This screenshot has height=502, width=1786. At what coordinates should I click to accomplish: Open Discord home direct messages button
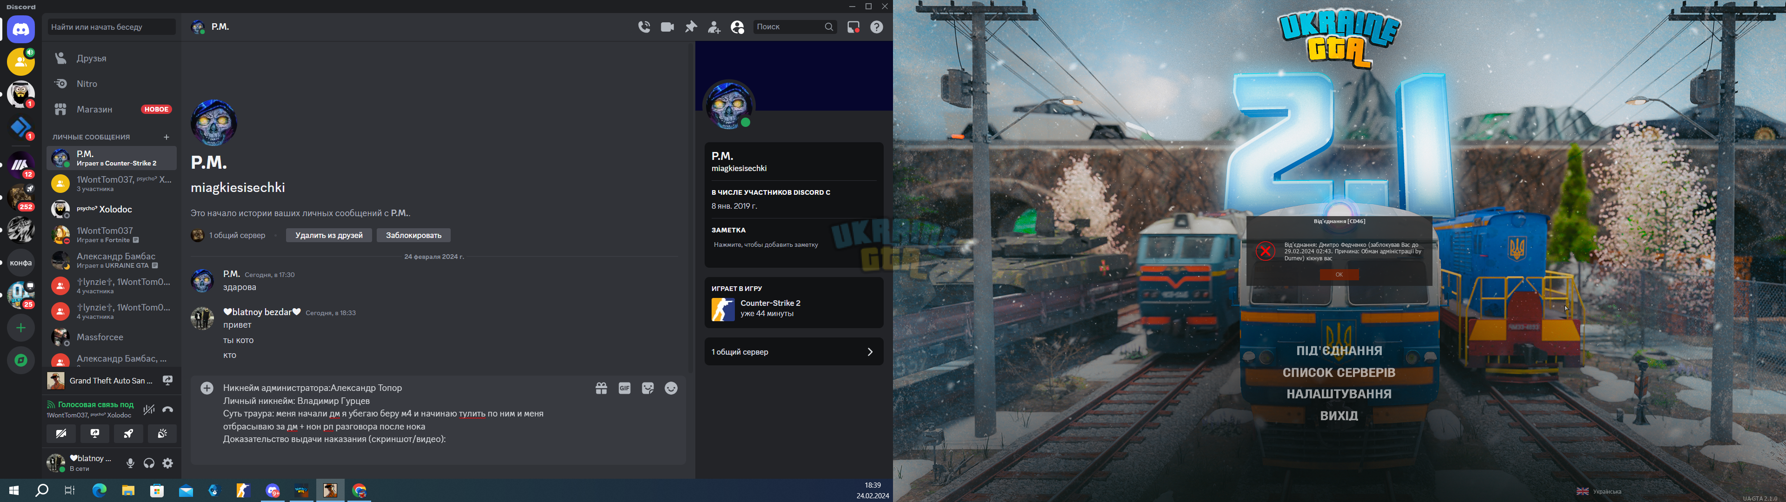(21, 30)
